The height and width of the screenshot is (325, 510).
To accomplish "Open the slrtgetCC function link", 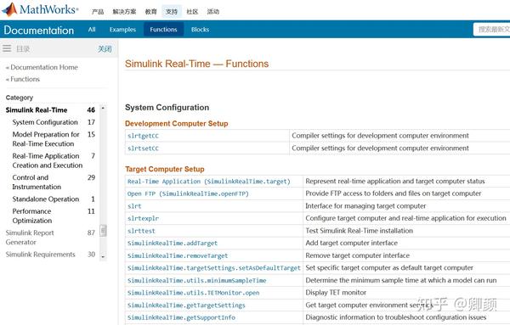I will click(x=143, y=136).
